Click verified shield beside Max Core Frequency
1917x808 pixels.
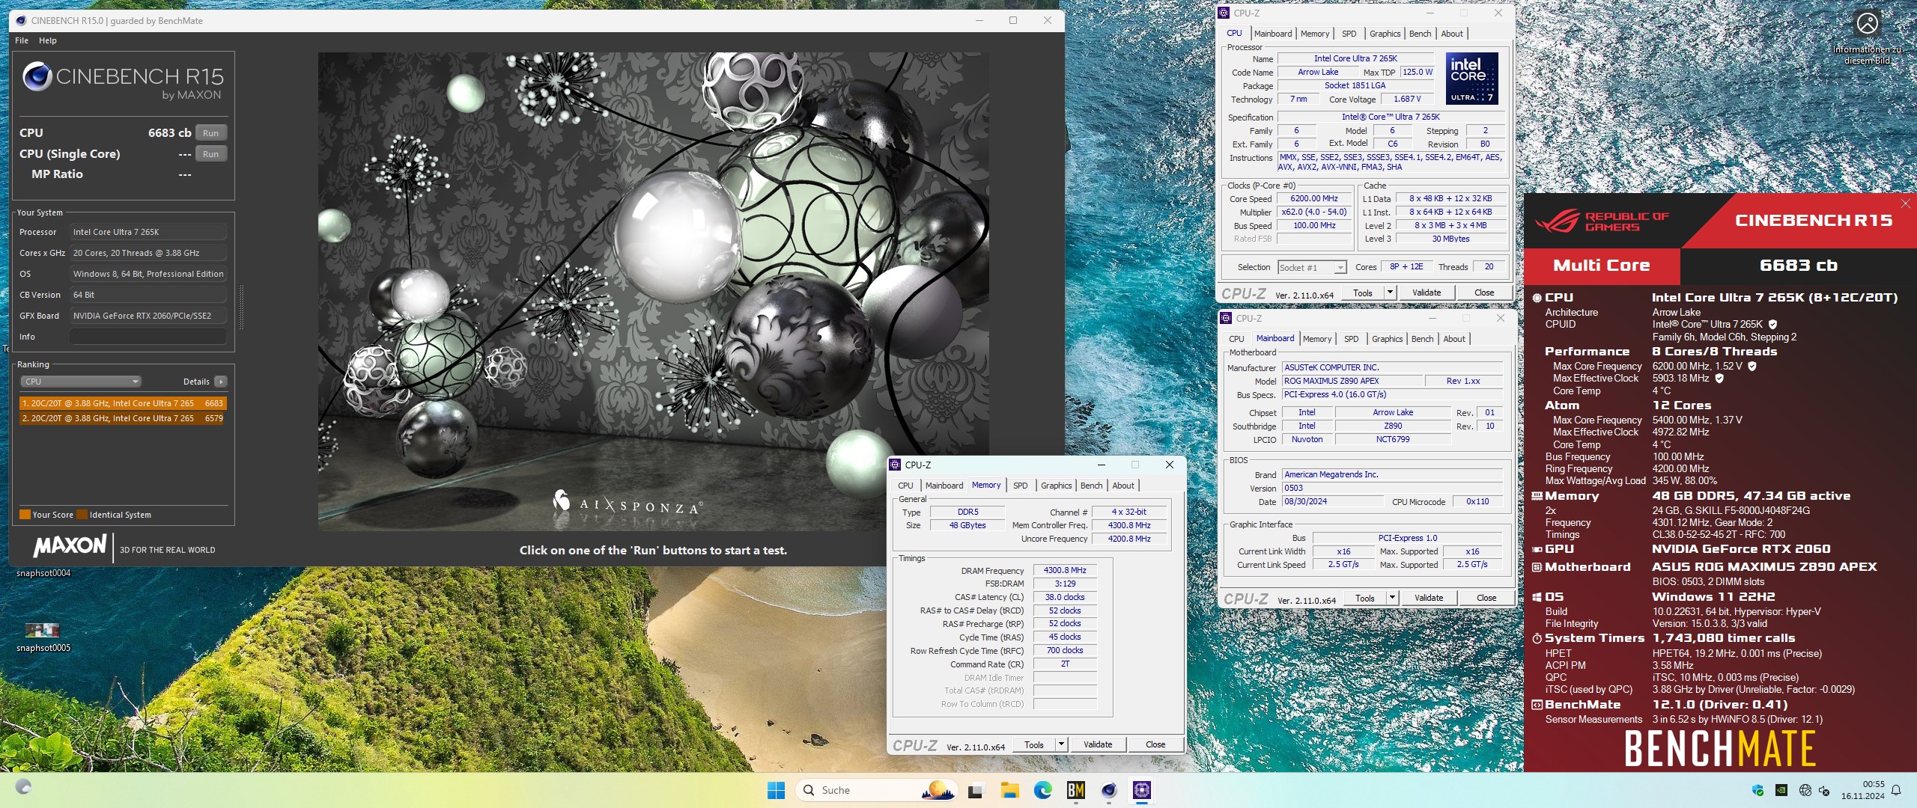pyautogui.click(x=1752, y=367)
